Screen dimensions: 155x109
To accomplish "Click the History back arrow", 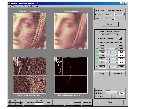I will pyautogui.click(x=75, y=101).
